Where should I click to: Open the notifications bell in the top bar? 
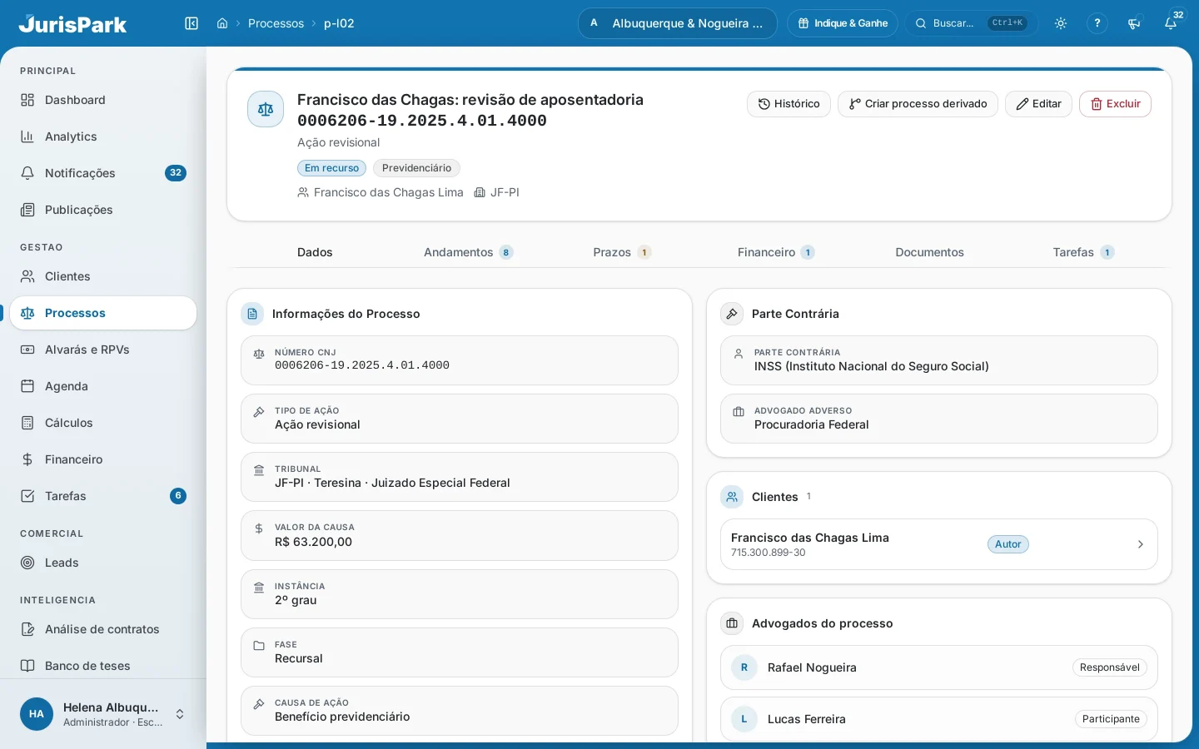[x=1171, y=23]
